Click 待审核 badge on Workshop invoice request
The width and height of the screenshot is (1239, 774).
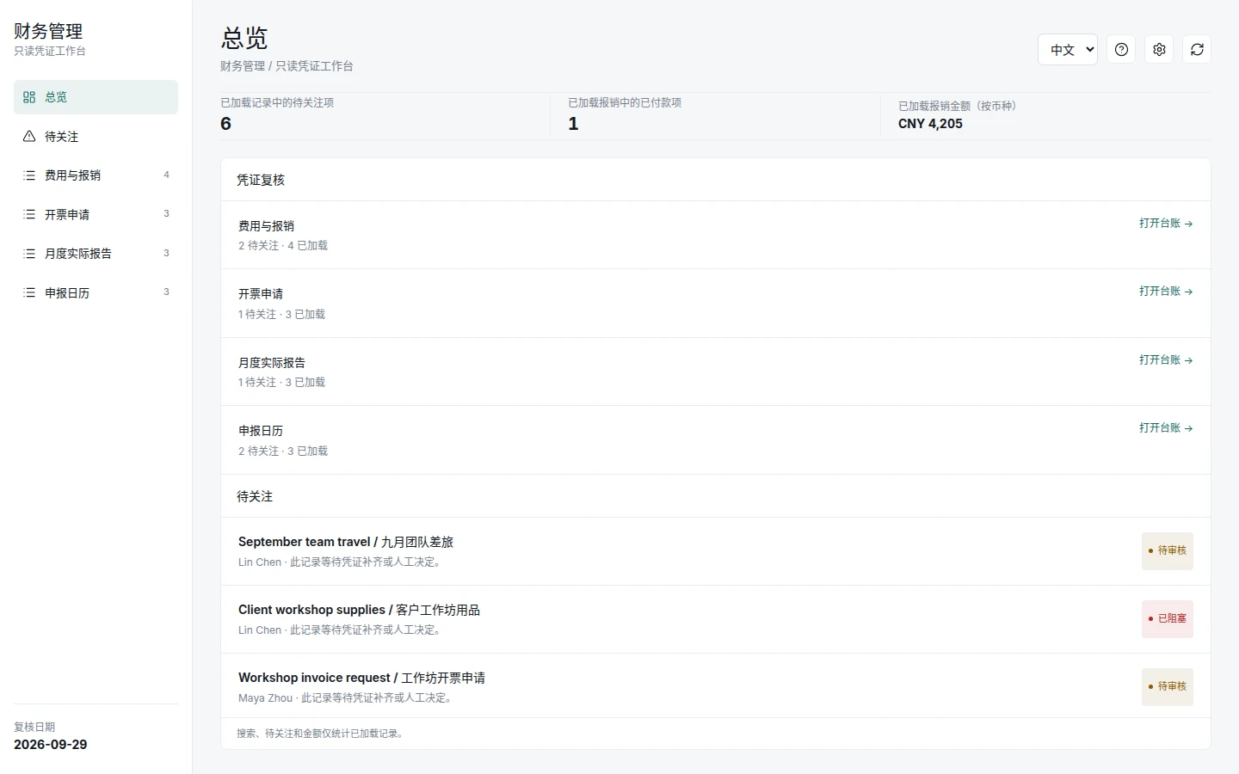(x=1168, y=687)
